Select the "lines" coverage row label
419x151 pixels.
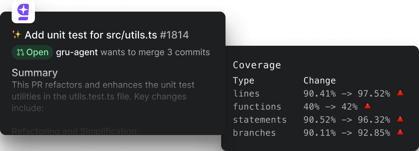click(x=246, y=93)
